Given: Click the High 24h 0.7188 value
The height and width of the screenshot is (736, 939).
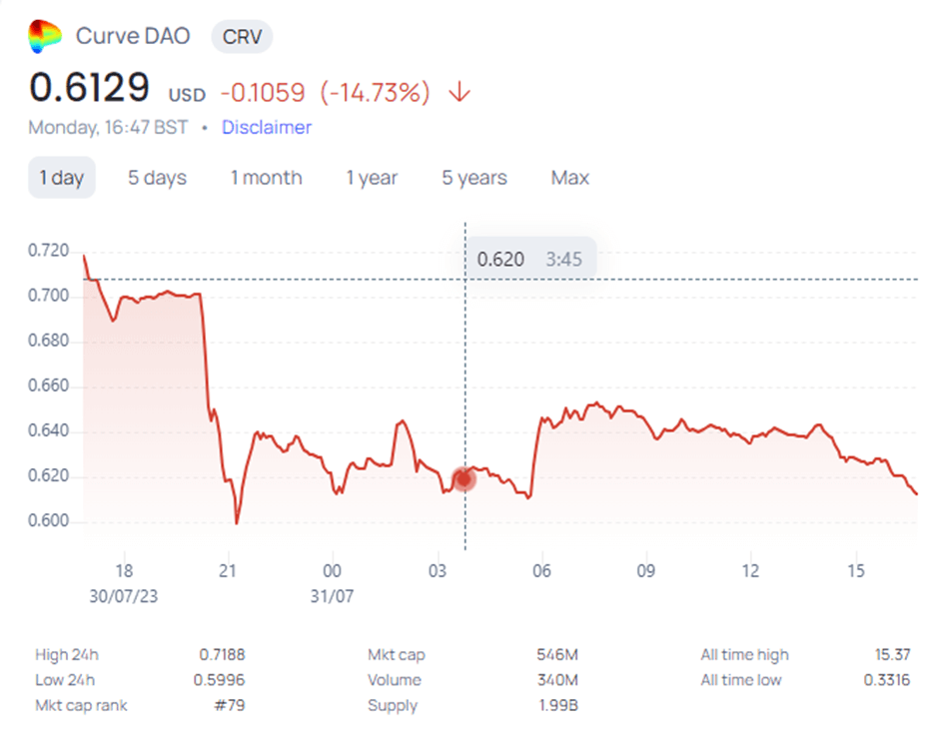Looking at the screenshot, I should [222, 654].
